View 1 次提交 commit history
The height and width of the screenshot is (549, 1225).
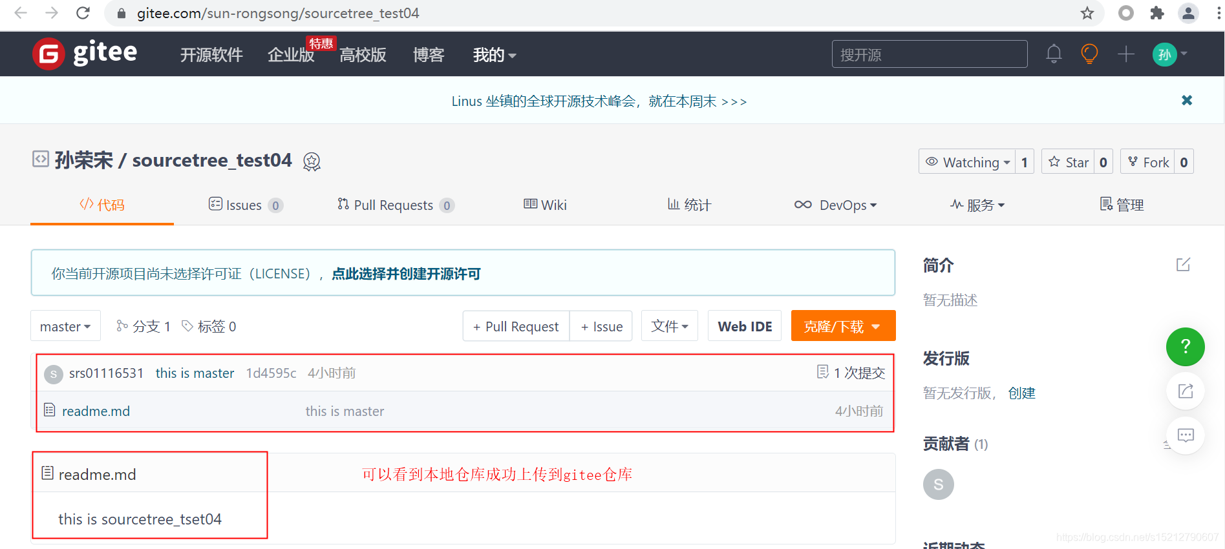click(851, 373)
